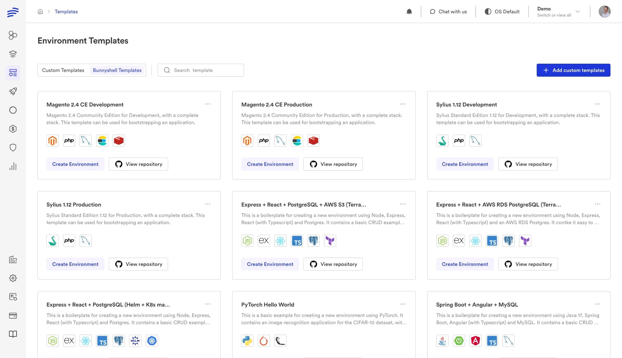The image size is (622, 358).
Task: Click the Add custom templates button
Action: 573,70
